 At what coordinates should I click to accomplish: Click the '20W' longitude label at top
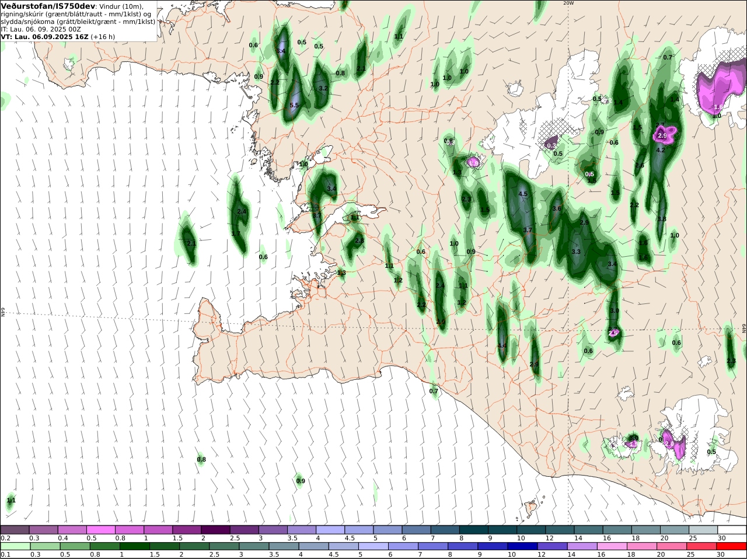568,3
